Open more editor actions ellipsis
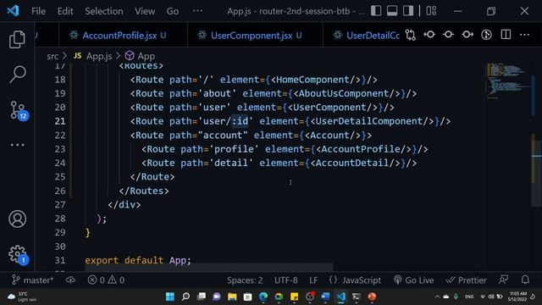 [x=524, y=35]
